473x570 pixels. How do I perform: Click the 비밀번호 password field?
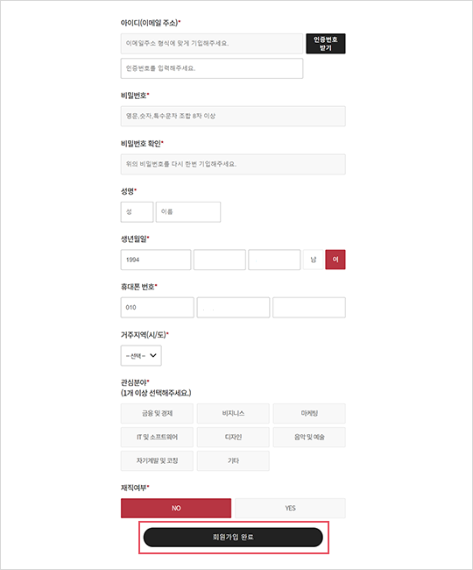pyautogui.click(x=233, y=116)
